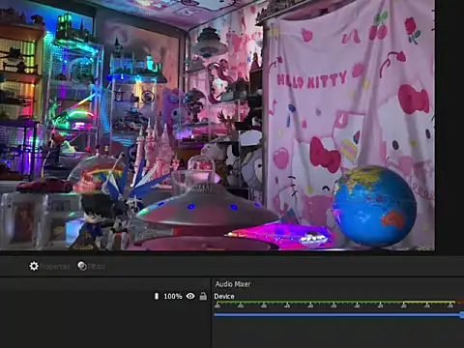Image resolution: width=464 pixels, height=348 pixels.
Task: Toggle source visibility with the eye icon
Action: click(190, 296)
